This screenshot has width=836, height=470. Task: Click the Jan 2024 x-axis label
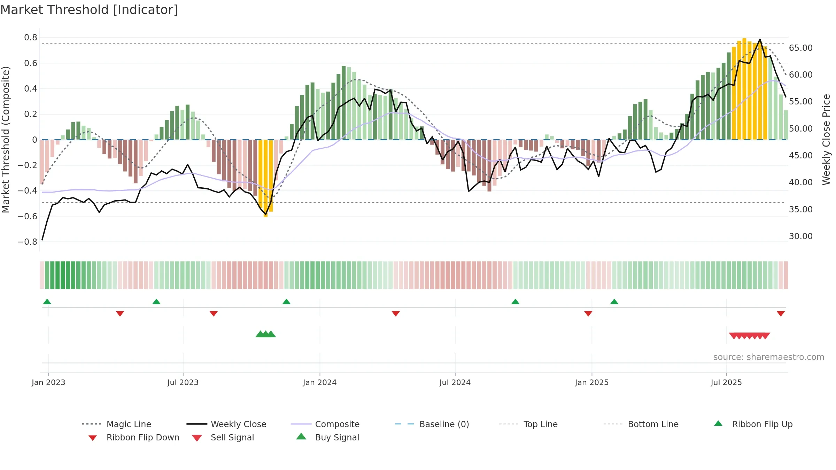(x=320, y=382)
